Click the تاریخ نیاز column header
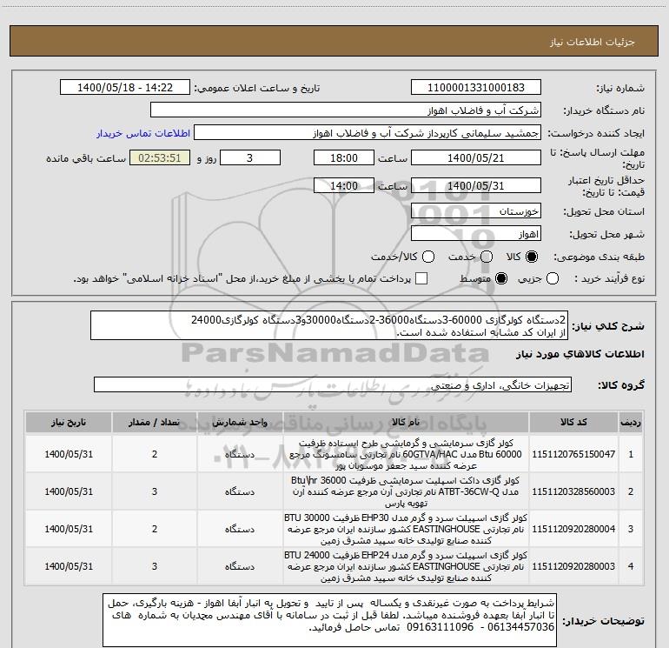Screen dimensions: 669x648 [x=69, y=423]
